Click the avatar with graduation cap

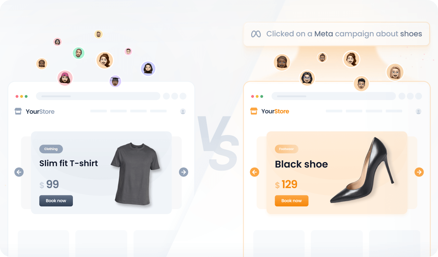[x=115, y=81]
